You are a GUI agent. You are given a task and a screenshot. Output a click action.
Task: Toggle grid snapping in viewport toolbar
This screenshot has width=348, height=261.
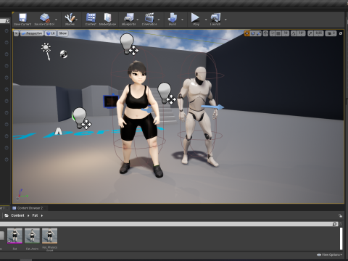click(278, 33)
